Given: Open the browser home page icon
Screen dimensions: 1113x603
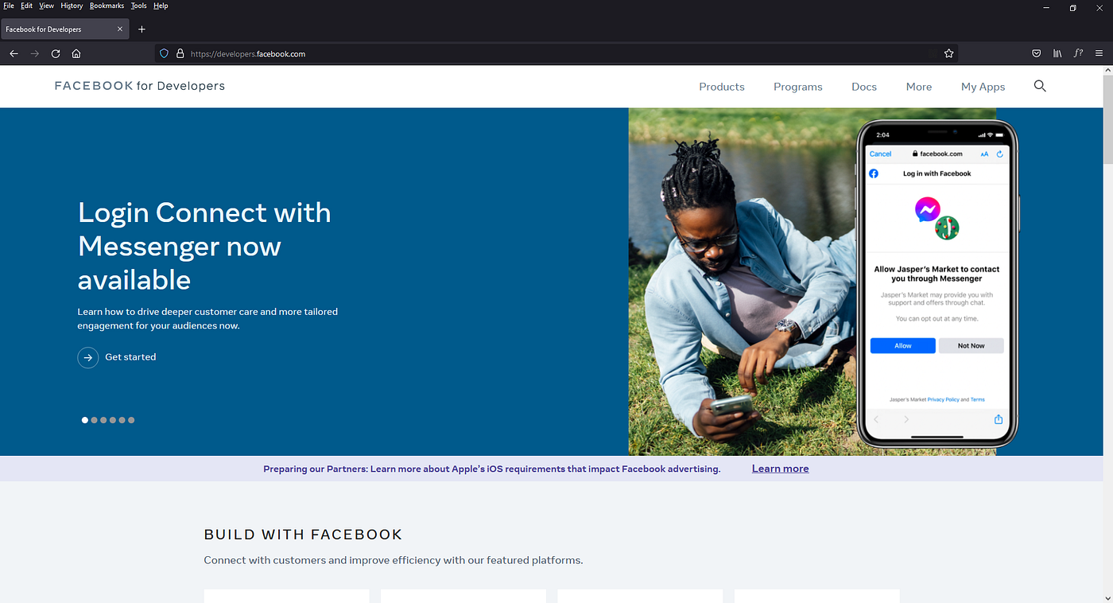Looking at the screenshot, I should [x=76, y=54].
